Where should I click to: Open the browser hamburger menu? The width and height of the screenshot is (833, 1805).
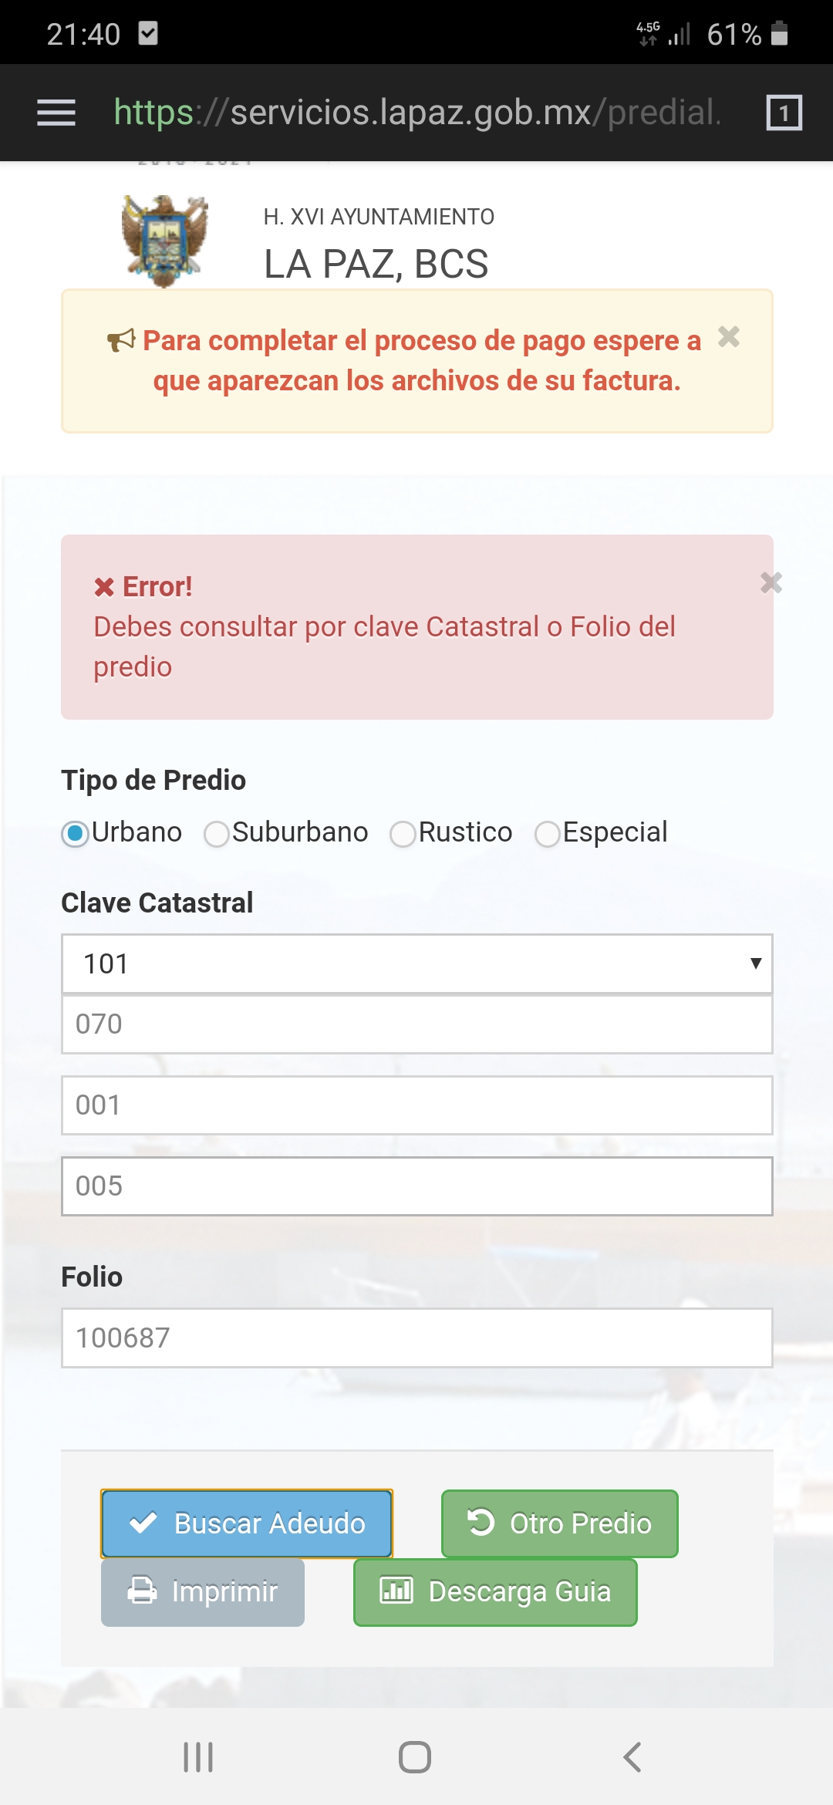(x=56, y=113)
